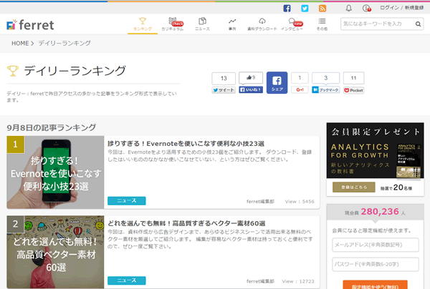Click the 9月8日の記事ランキング heading
The image size is (430, 289).
(x=52, y=127)
